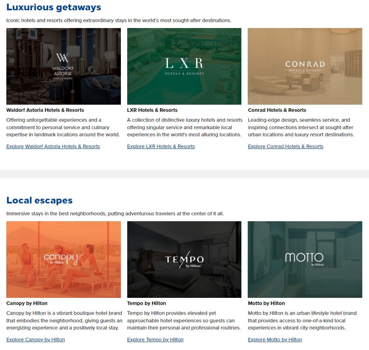Click the Luxurious getaways heading
The width and height of the screenshot is (369, 350).
tap(54, 7)
